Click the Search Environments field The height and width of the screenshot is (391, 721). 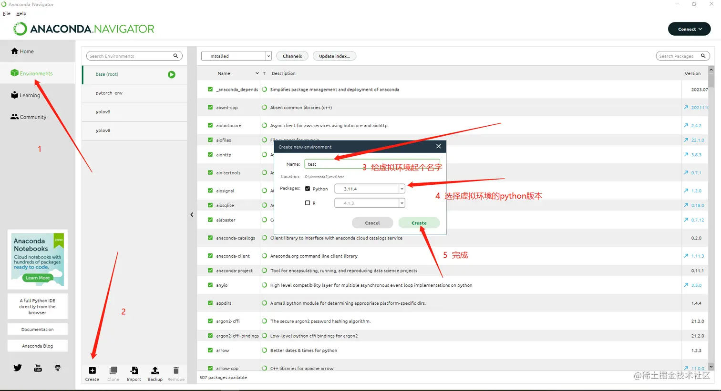(x=134, y=56)
